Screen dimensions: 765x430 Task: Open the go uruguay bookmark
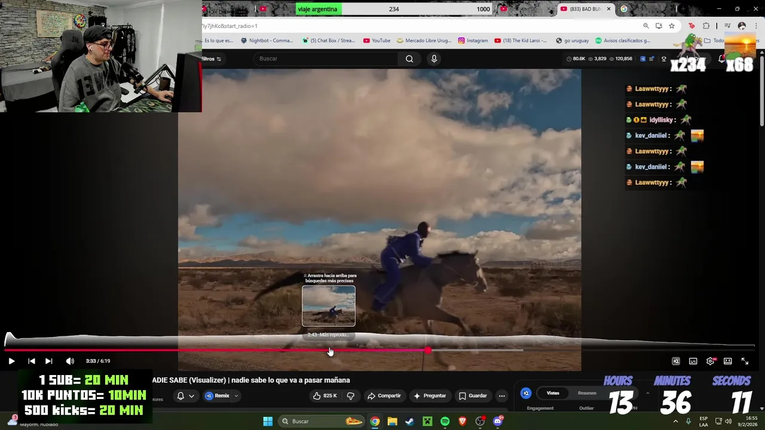[572, 41]
